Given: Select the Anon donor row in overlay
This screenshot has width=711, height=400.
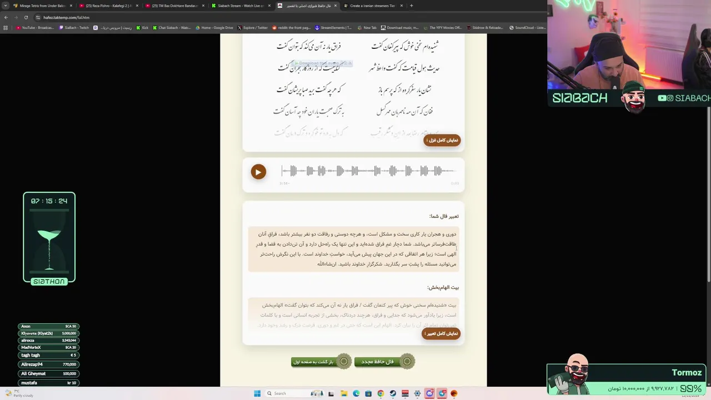Looking at the screenshot, I should 49,326.
